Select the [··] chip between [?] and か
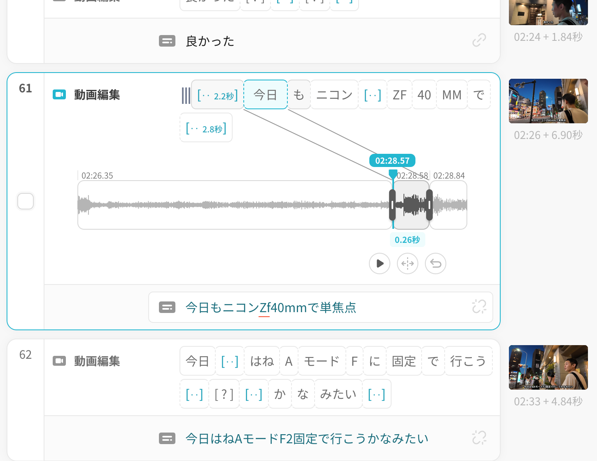 pyautogui.click(x=254, y=394)
